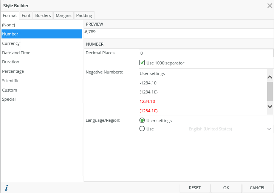Select the User settings language radio button
Screen dimensions: 274x193
tap(142, 121)
